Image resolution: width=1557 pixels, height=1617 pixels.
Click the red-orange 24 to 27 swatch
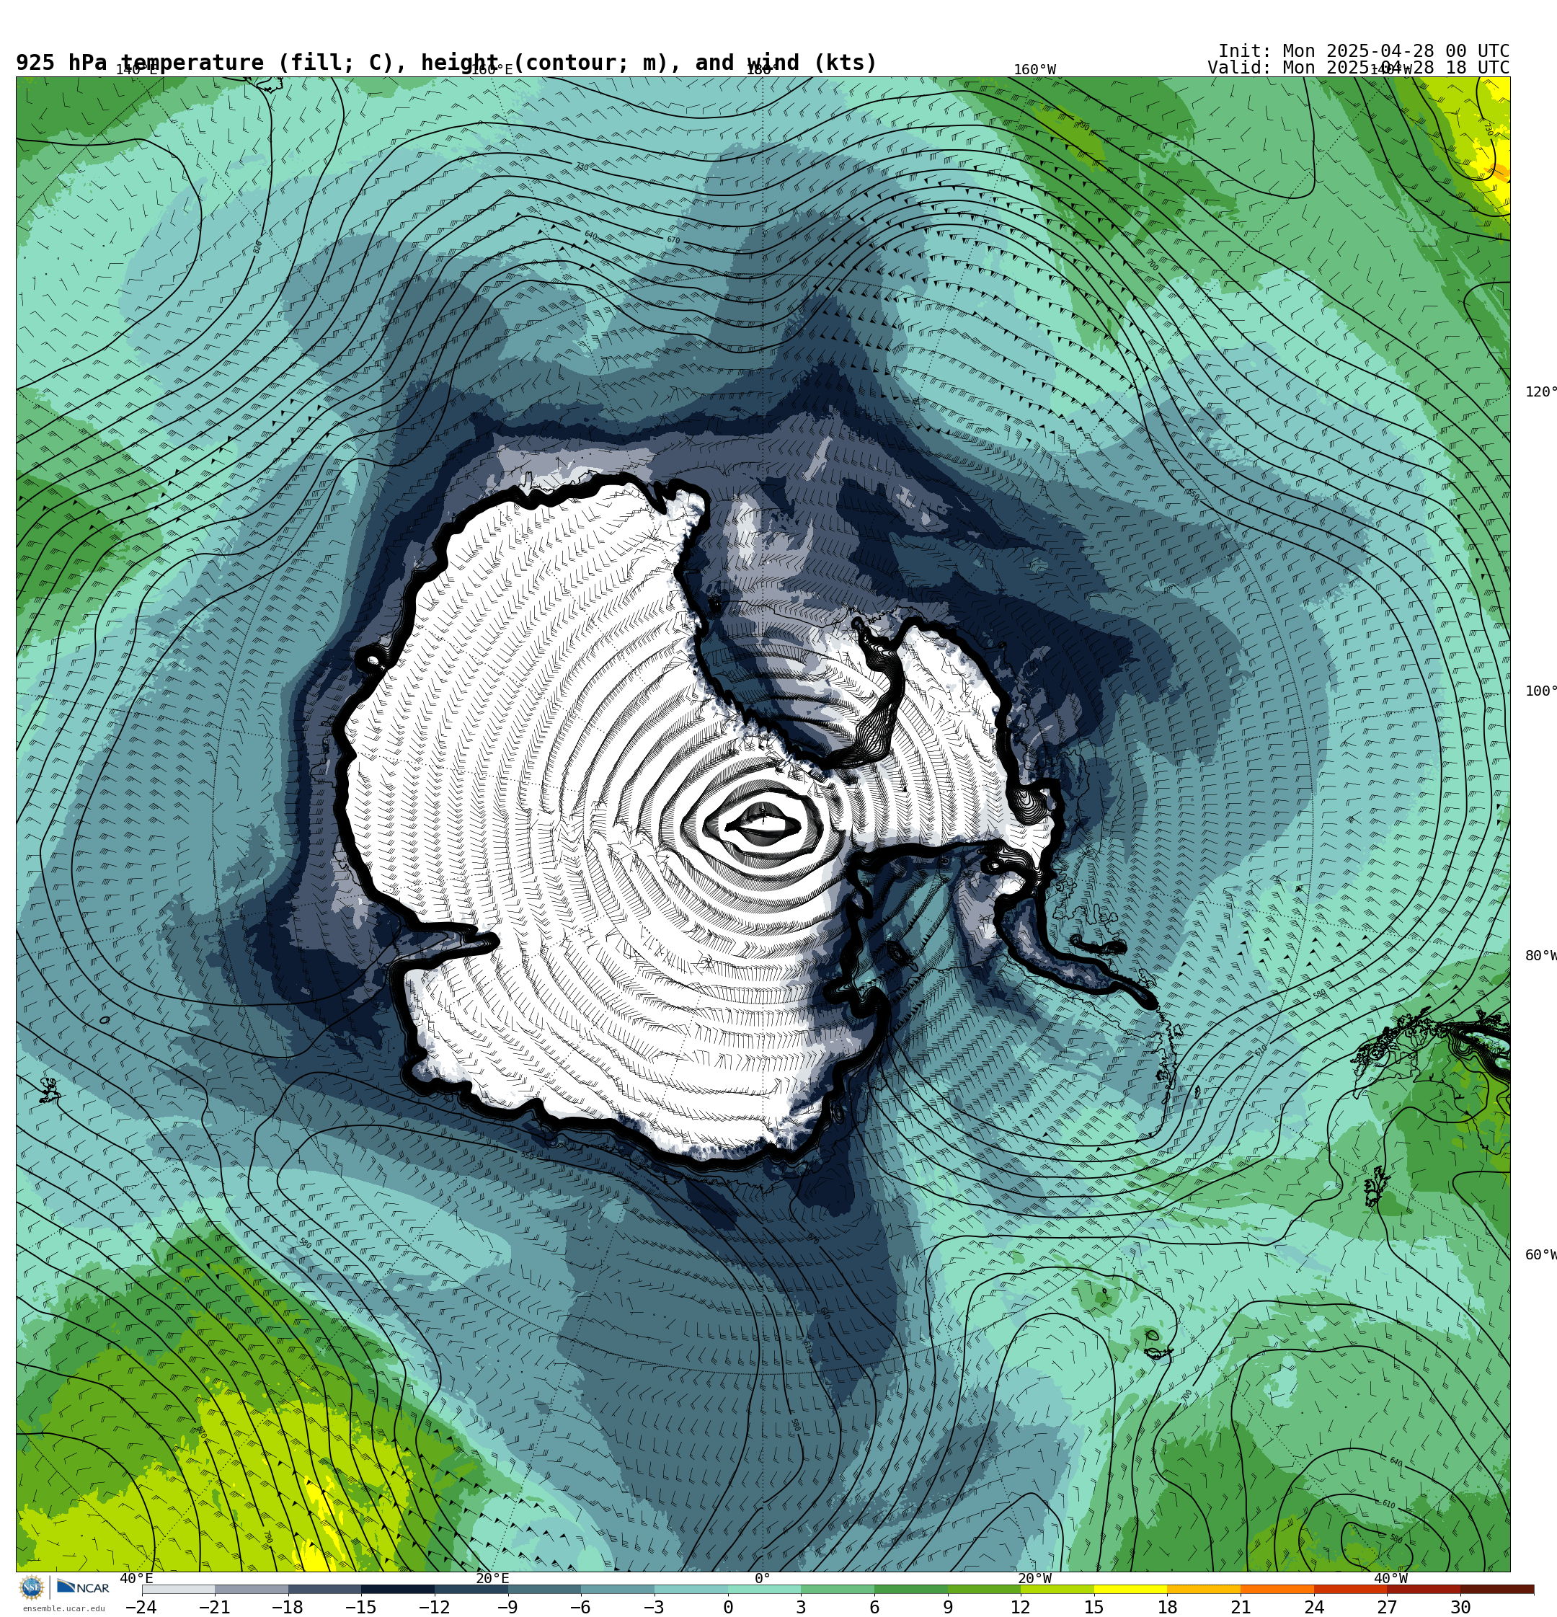click(x=1351, y=1589)
